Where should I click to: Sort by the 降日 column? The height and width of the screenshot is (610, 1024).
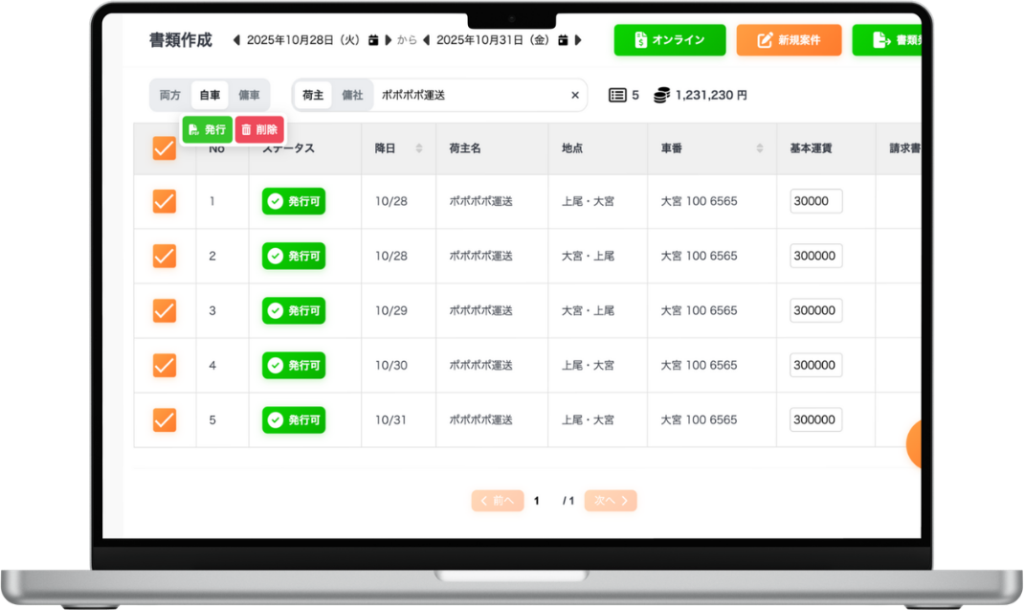[418, 148]
